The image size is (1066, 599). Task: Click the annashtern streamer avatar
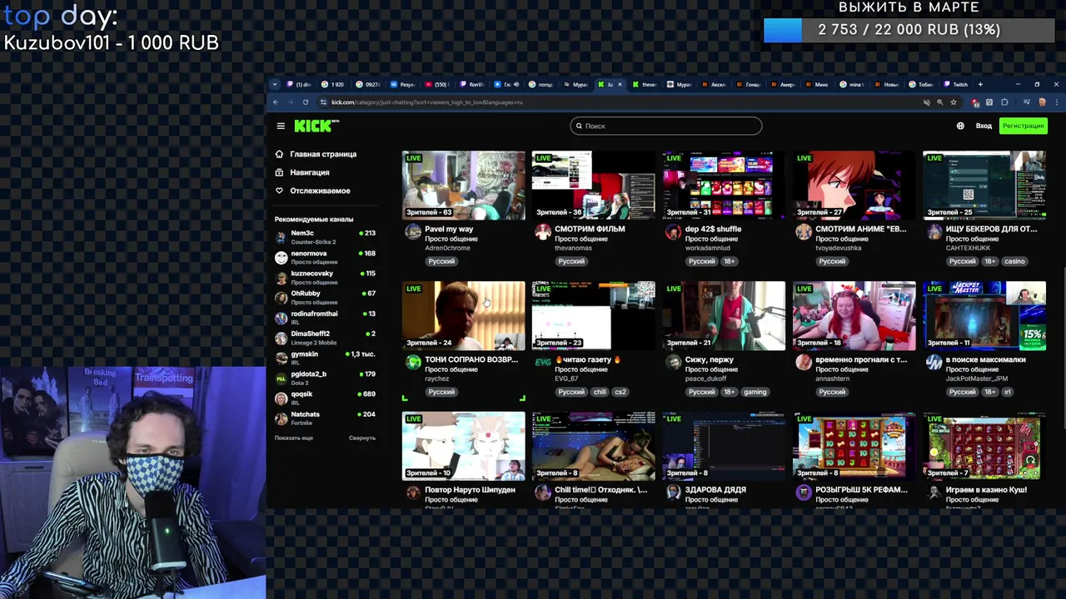(804, 362)
